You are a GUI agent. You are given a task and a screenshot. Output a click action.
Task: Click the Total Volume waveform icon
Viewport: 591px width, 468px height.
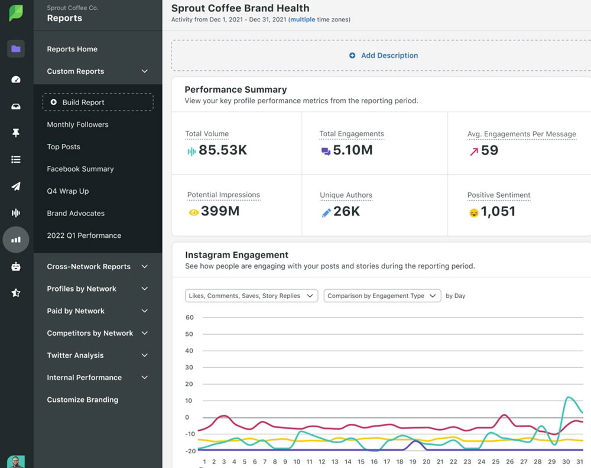pos(191,151)
